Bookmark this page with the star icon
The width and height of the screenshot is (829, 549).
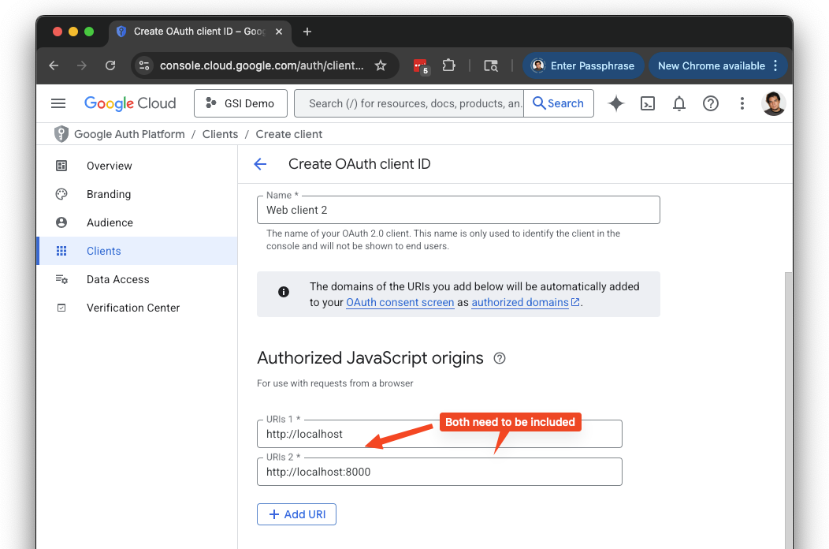381,65
